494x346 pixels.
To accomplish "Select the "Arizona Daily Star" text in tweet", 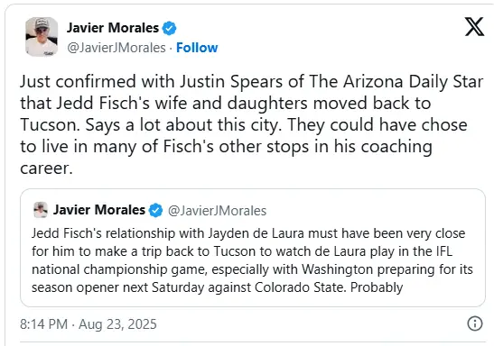I will point(413,82).
